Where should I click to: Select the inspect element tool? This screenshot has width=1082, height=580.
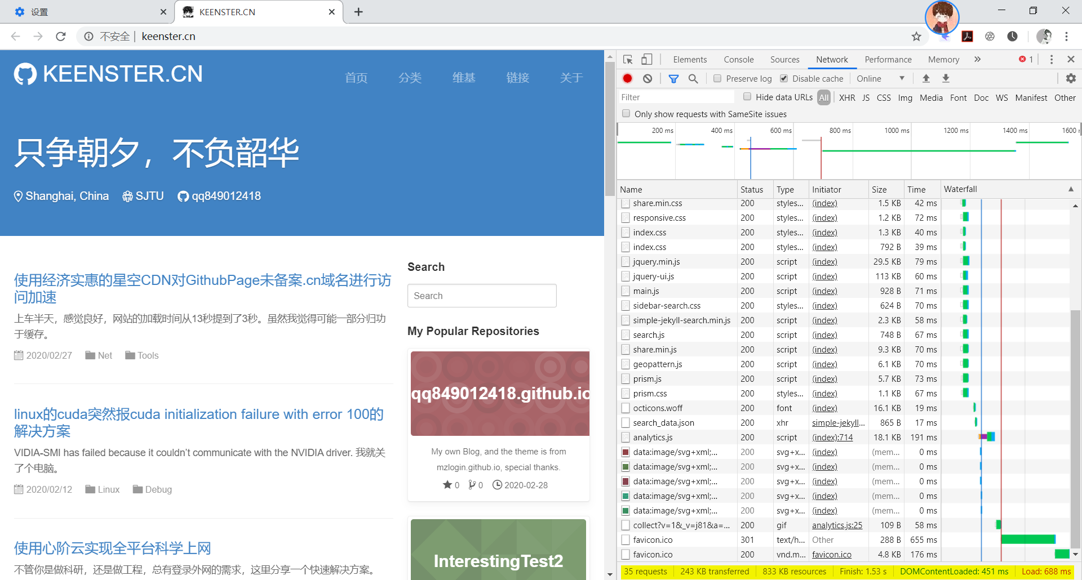click(x=627, y=59)
